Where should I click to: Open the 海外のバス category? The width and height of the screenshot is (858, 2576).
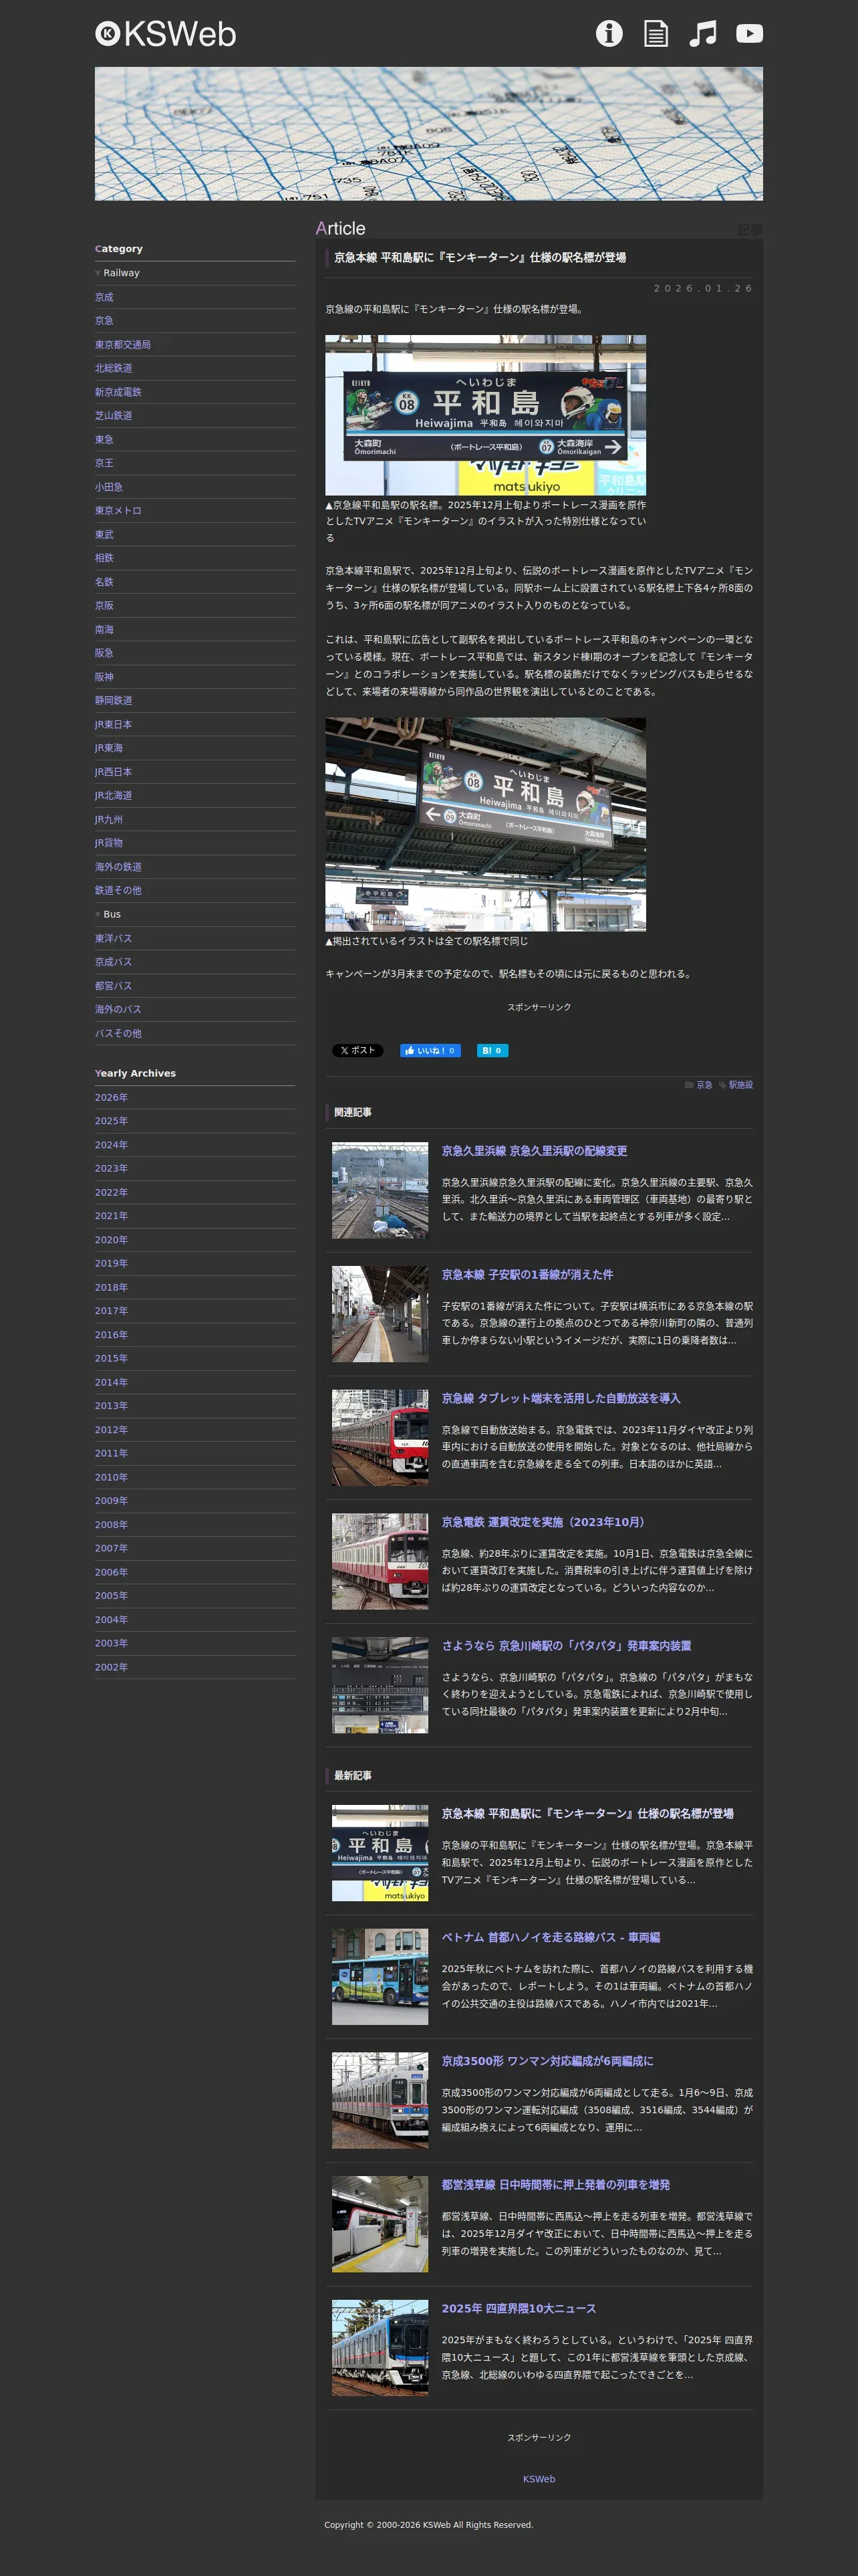(x=118, y=1009)
